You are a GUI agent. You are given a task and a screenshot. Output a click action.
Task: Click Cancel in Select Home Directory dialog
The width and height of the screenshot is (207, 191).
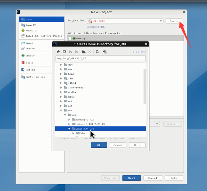[x=118, y=145]
